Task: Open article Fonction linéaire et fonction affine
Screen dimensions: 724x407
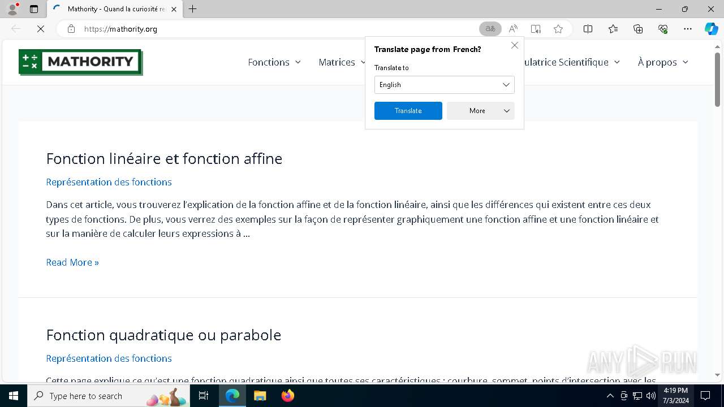Action: pyautogui.click(x=164, y=159)
